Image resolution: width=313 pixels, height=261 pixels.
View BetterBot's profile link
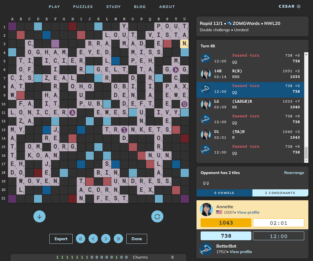click(241, 252)
